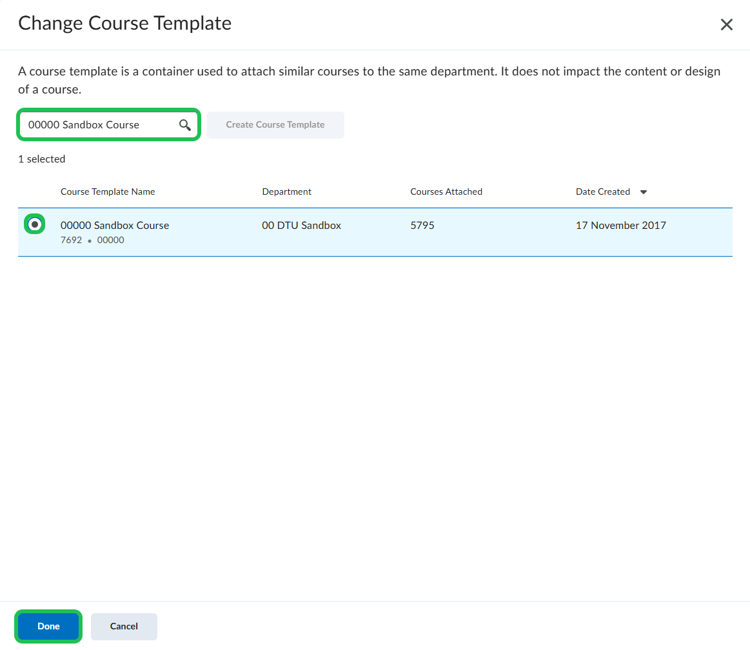Click the 00000 Sandbox Course template name
750x650 pixels.
click(115, 226)
